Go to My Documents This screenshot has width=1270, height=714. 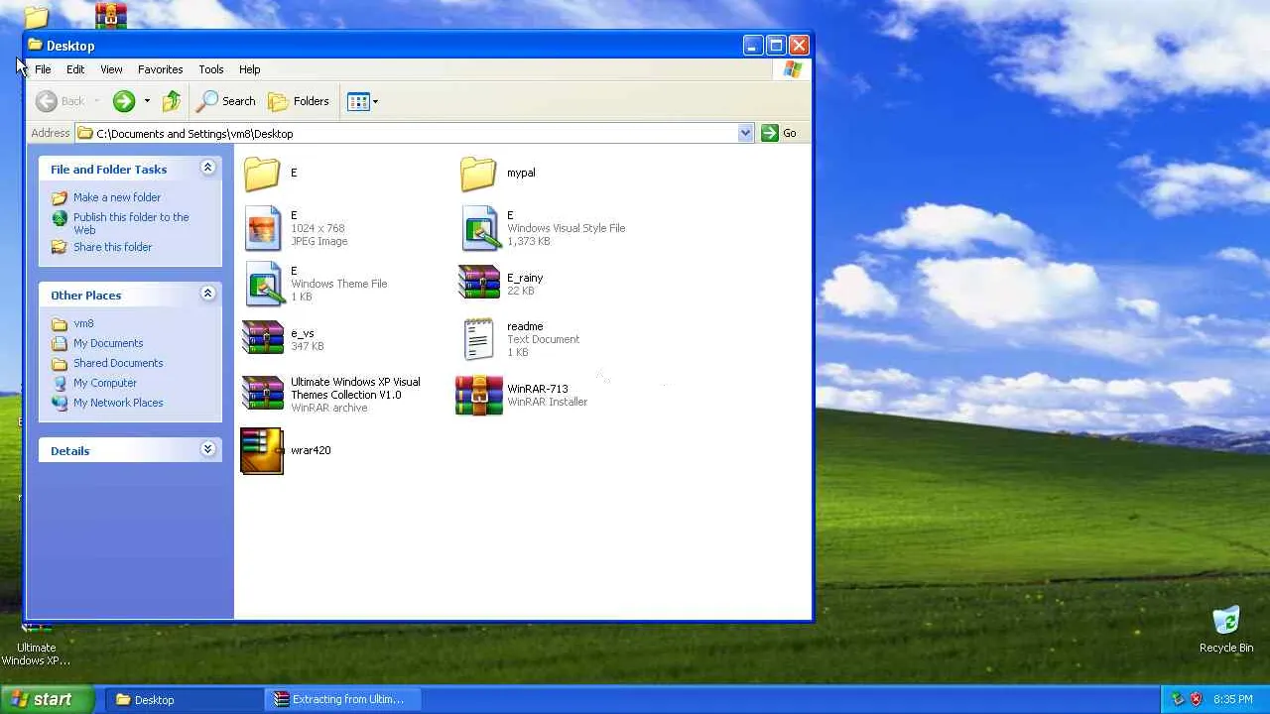[108, 343]
